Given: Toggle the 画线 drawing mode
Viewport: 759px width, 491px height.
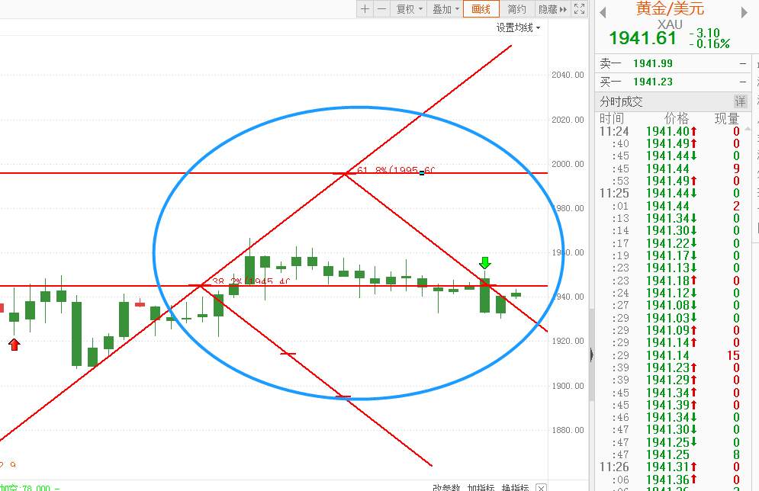Looking at the screenshot, I should [481, 9].
